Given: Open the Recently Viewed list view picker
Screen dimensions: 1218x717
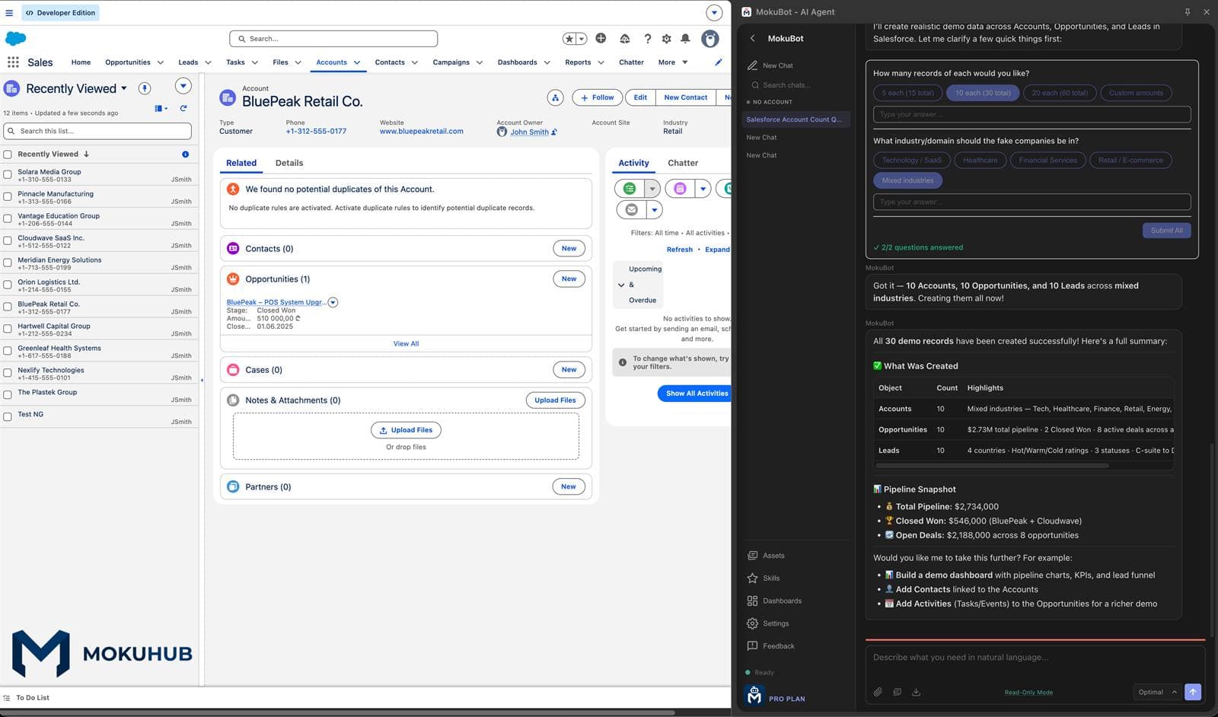Looking at the screenshot, I should 124,88.
